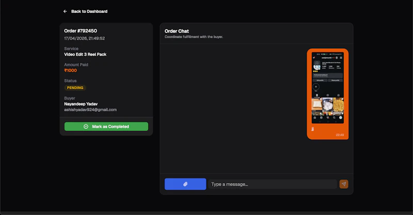Screen dimensions: 413x215
Task: Open the phone screenshot image in chat
Action: (328, 88)
